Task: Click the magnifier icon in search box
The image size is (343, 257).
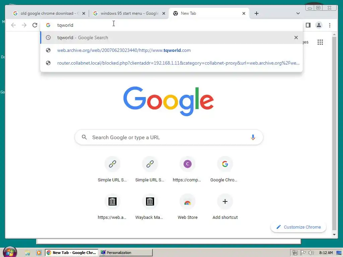Action: [x=84, y=137]
